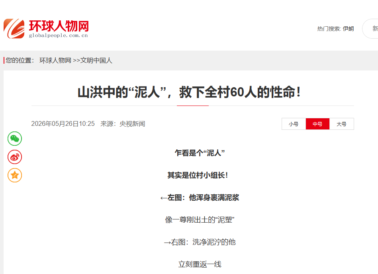Select line ←左图：他浑身裹满泥浆

click(200, 198)
